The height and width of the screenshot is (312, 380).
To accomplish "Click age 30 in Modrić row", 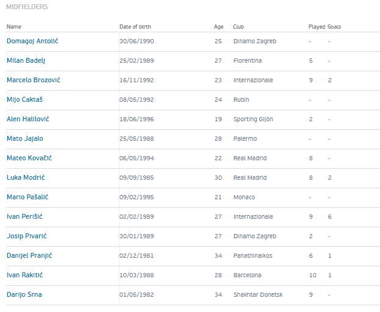I will (218, 178).
